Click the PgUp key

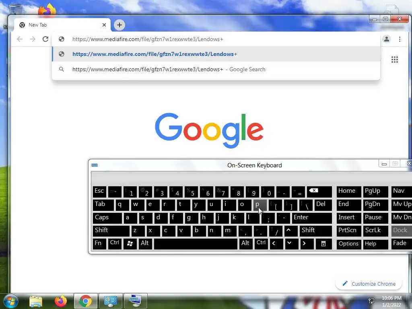click(375, 192)
